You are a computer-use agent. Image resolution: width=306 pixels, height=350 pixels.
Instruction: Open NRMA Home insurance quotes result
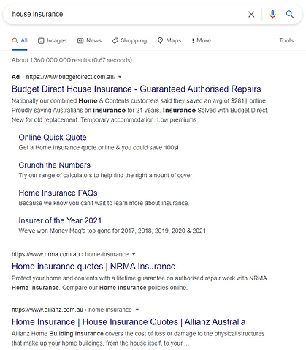[93, 267]
